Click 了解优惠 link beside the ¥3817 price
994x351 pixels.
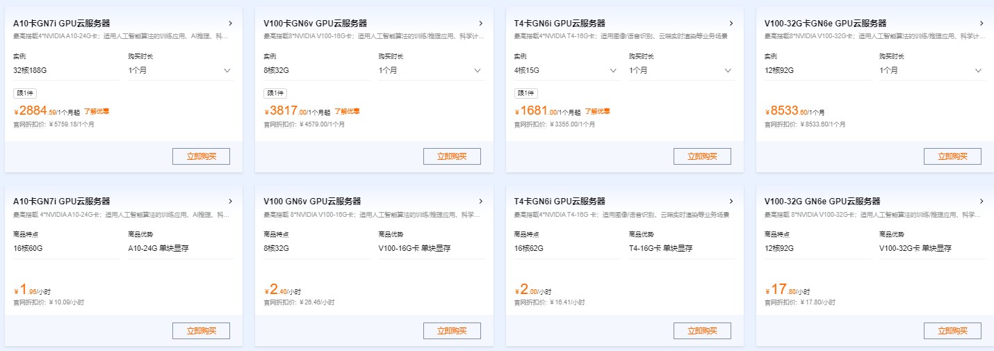point(347,111)
